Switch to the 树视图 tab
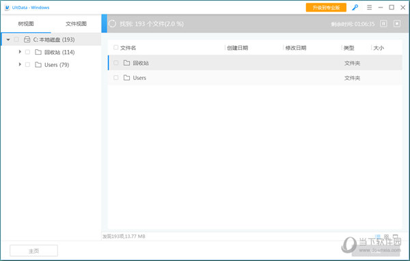410x261 pixels. [x=26, y=24]
